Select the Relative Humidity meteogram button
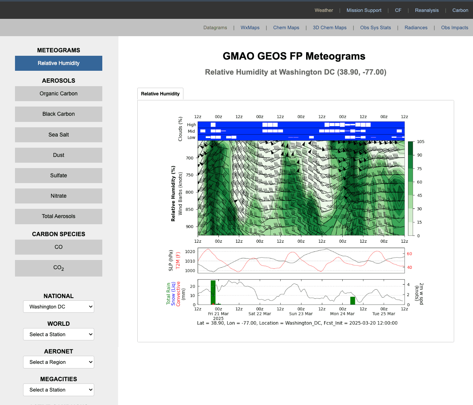The width and height of the screenshot is (473, 405). point(58,63)
